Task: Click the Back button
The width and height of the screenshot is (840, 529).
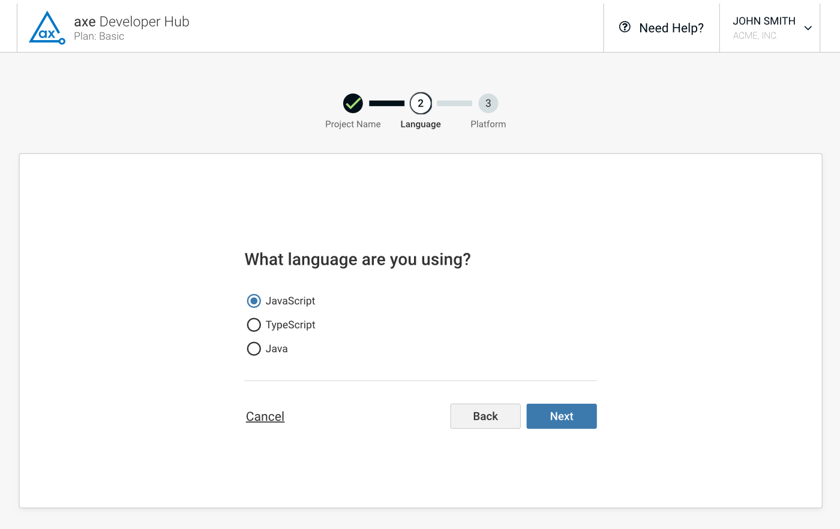Action: pyautogui.click(x=485, y=416)
